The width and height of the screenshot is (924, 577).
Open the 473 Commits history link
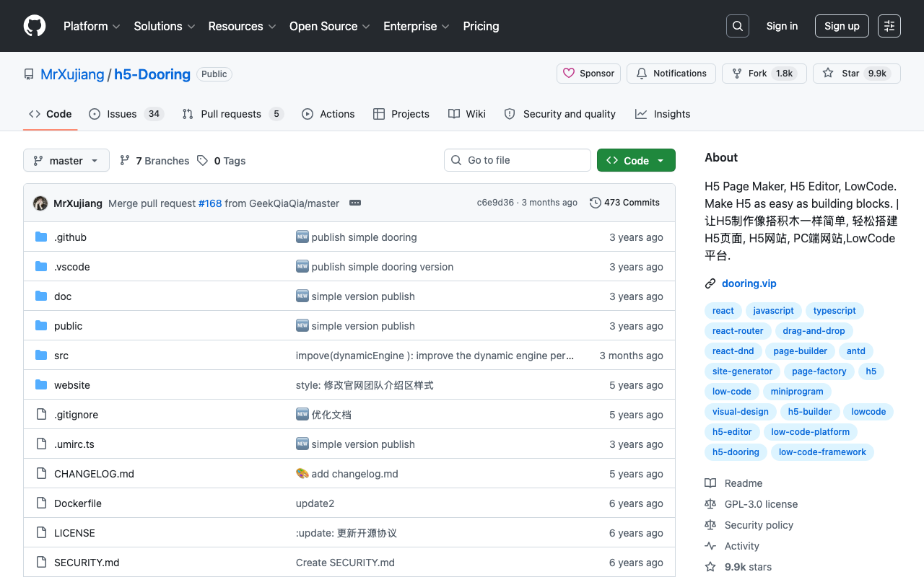pos(624,203)
